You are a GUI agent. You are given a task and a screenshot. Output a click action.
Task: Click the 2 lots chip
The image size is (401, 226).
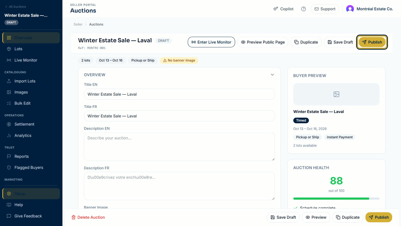pyautogui.click(x=86, y=60)
